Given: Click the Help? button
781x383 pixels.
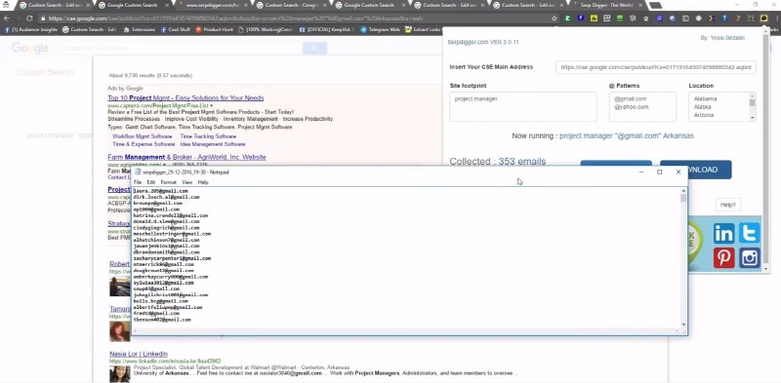Looking at the screenshot, I should 727,205.
